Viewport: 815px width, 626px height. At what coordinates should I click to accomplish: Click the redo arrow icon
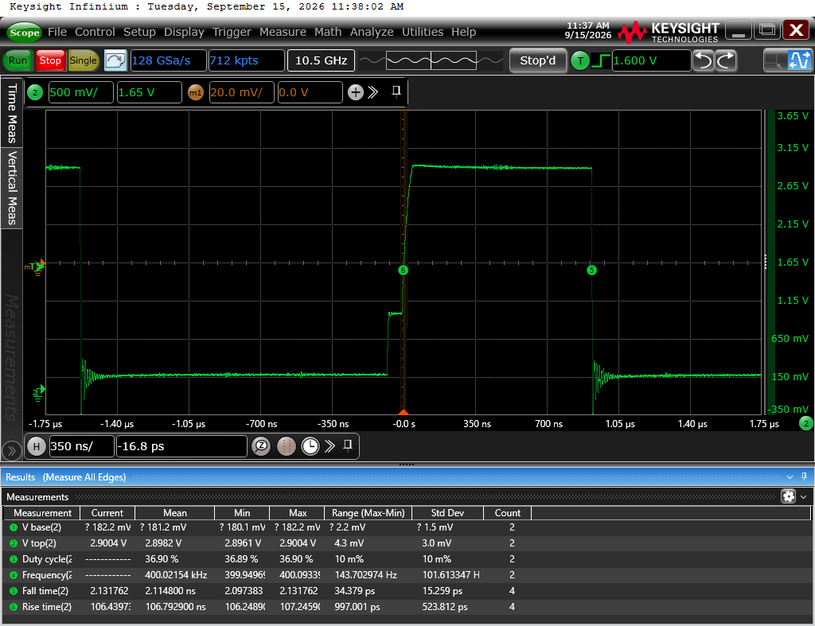tap(726, 60)
